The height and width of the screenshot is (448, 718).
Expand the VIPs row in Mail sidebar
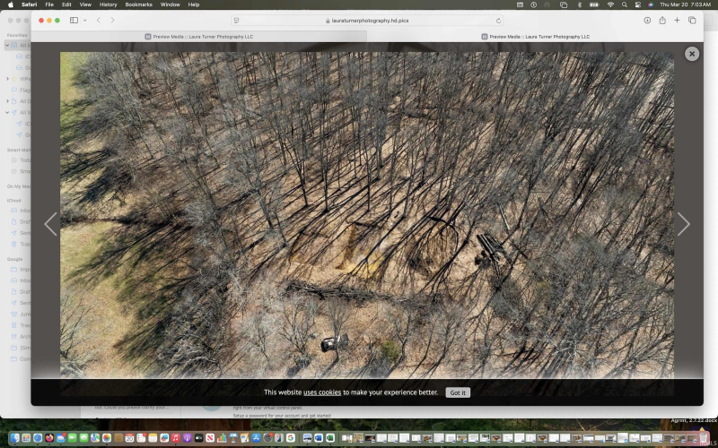tap(7, 79)
